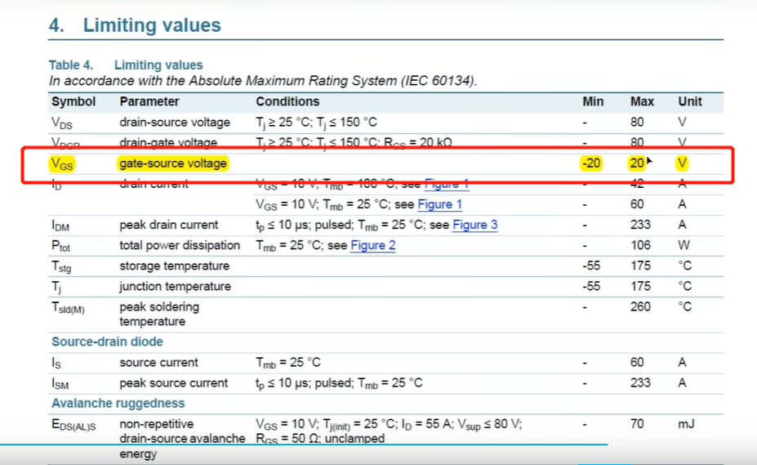Click the -55 min value for storage temperature
Image resolution: width=757 pixels, height=465 pixels.
coord(591,266)
